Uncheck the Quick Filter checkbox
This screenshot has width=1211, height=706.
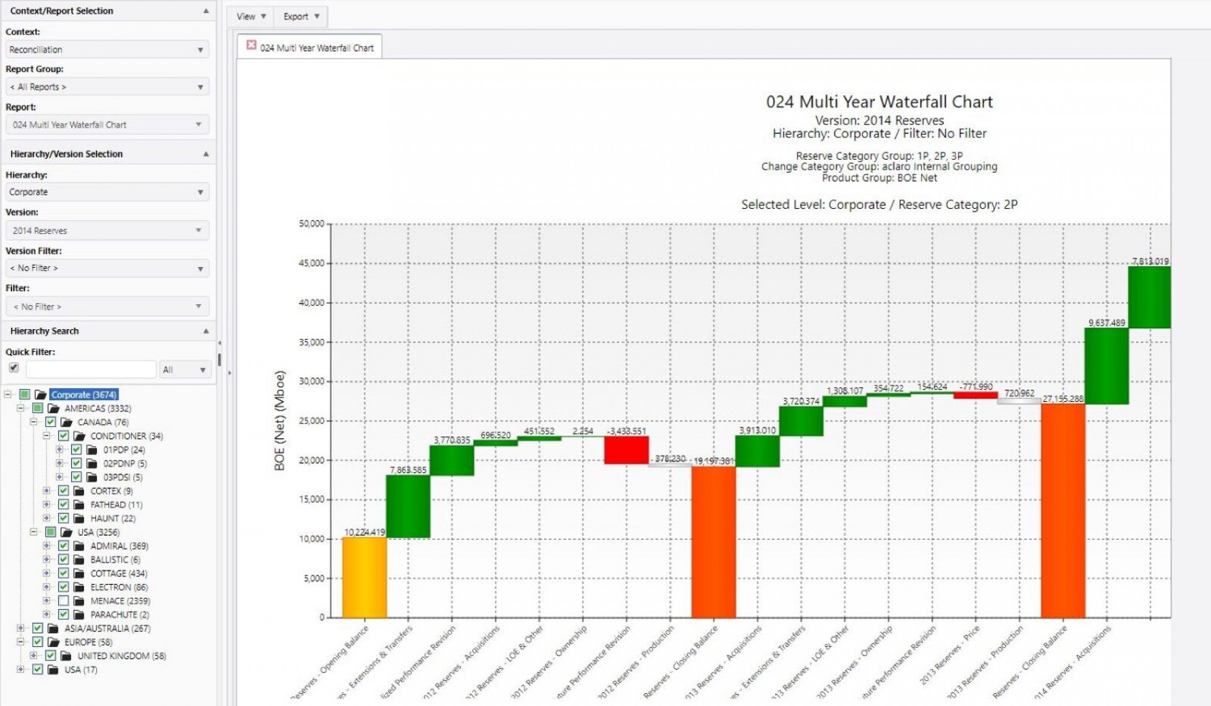[x=14, y=368]
